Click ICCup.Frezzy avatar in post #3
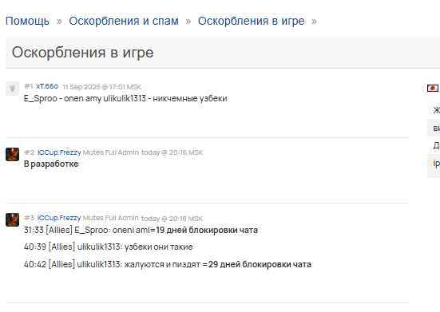This screenshot has height=312, width=440. 12,219
